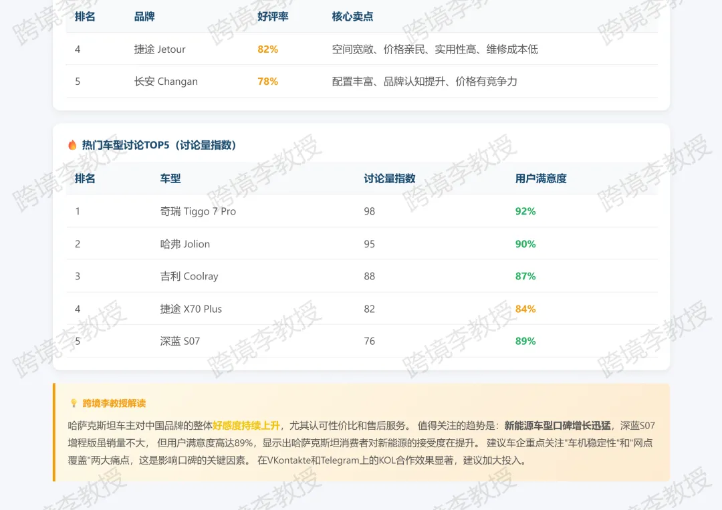Click the 品牌 column header
The height and width of the screenshot is (510, 722).
[144, 17]
